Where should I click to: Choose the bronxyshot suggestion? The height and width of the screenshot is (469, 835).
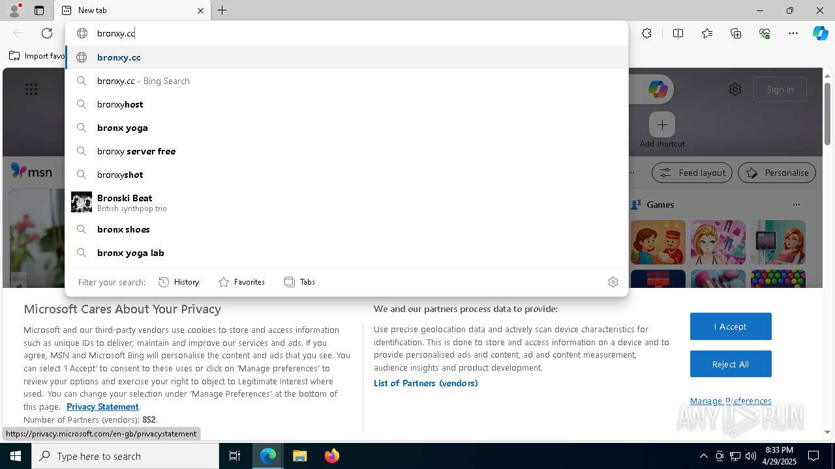click(346, 175)
